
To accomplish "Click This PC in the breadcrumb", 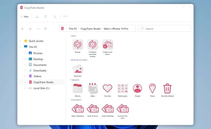I will pyautogui.click(x=73, y=29).
